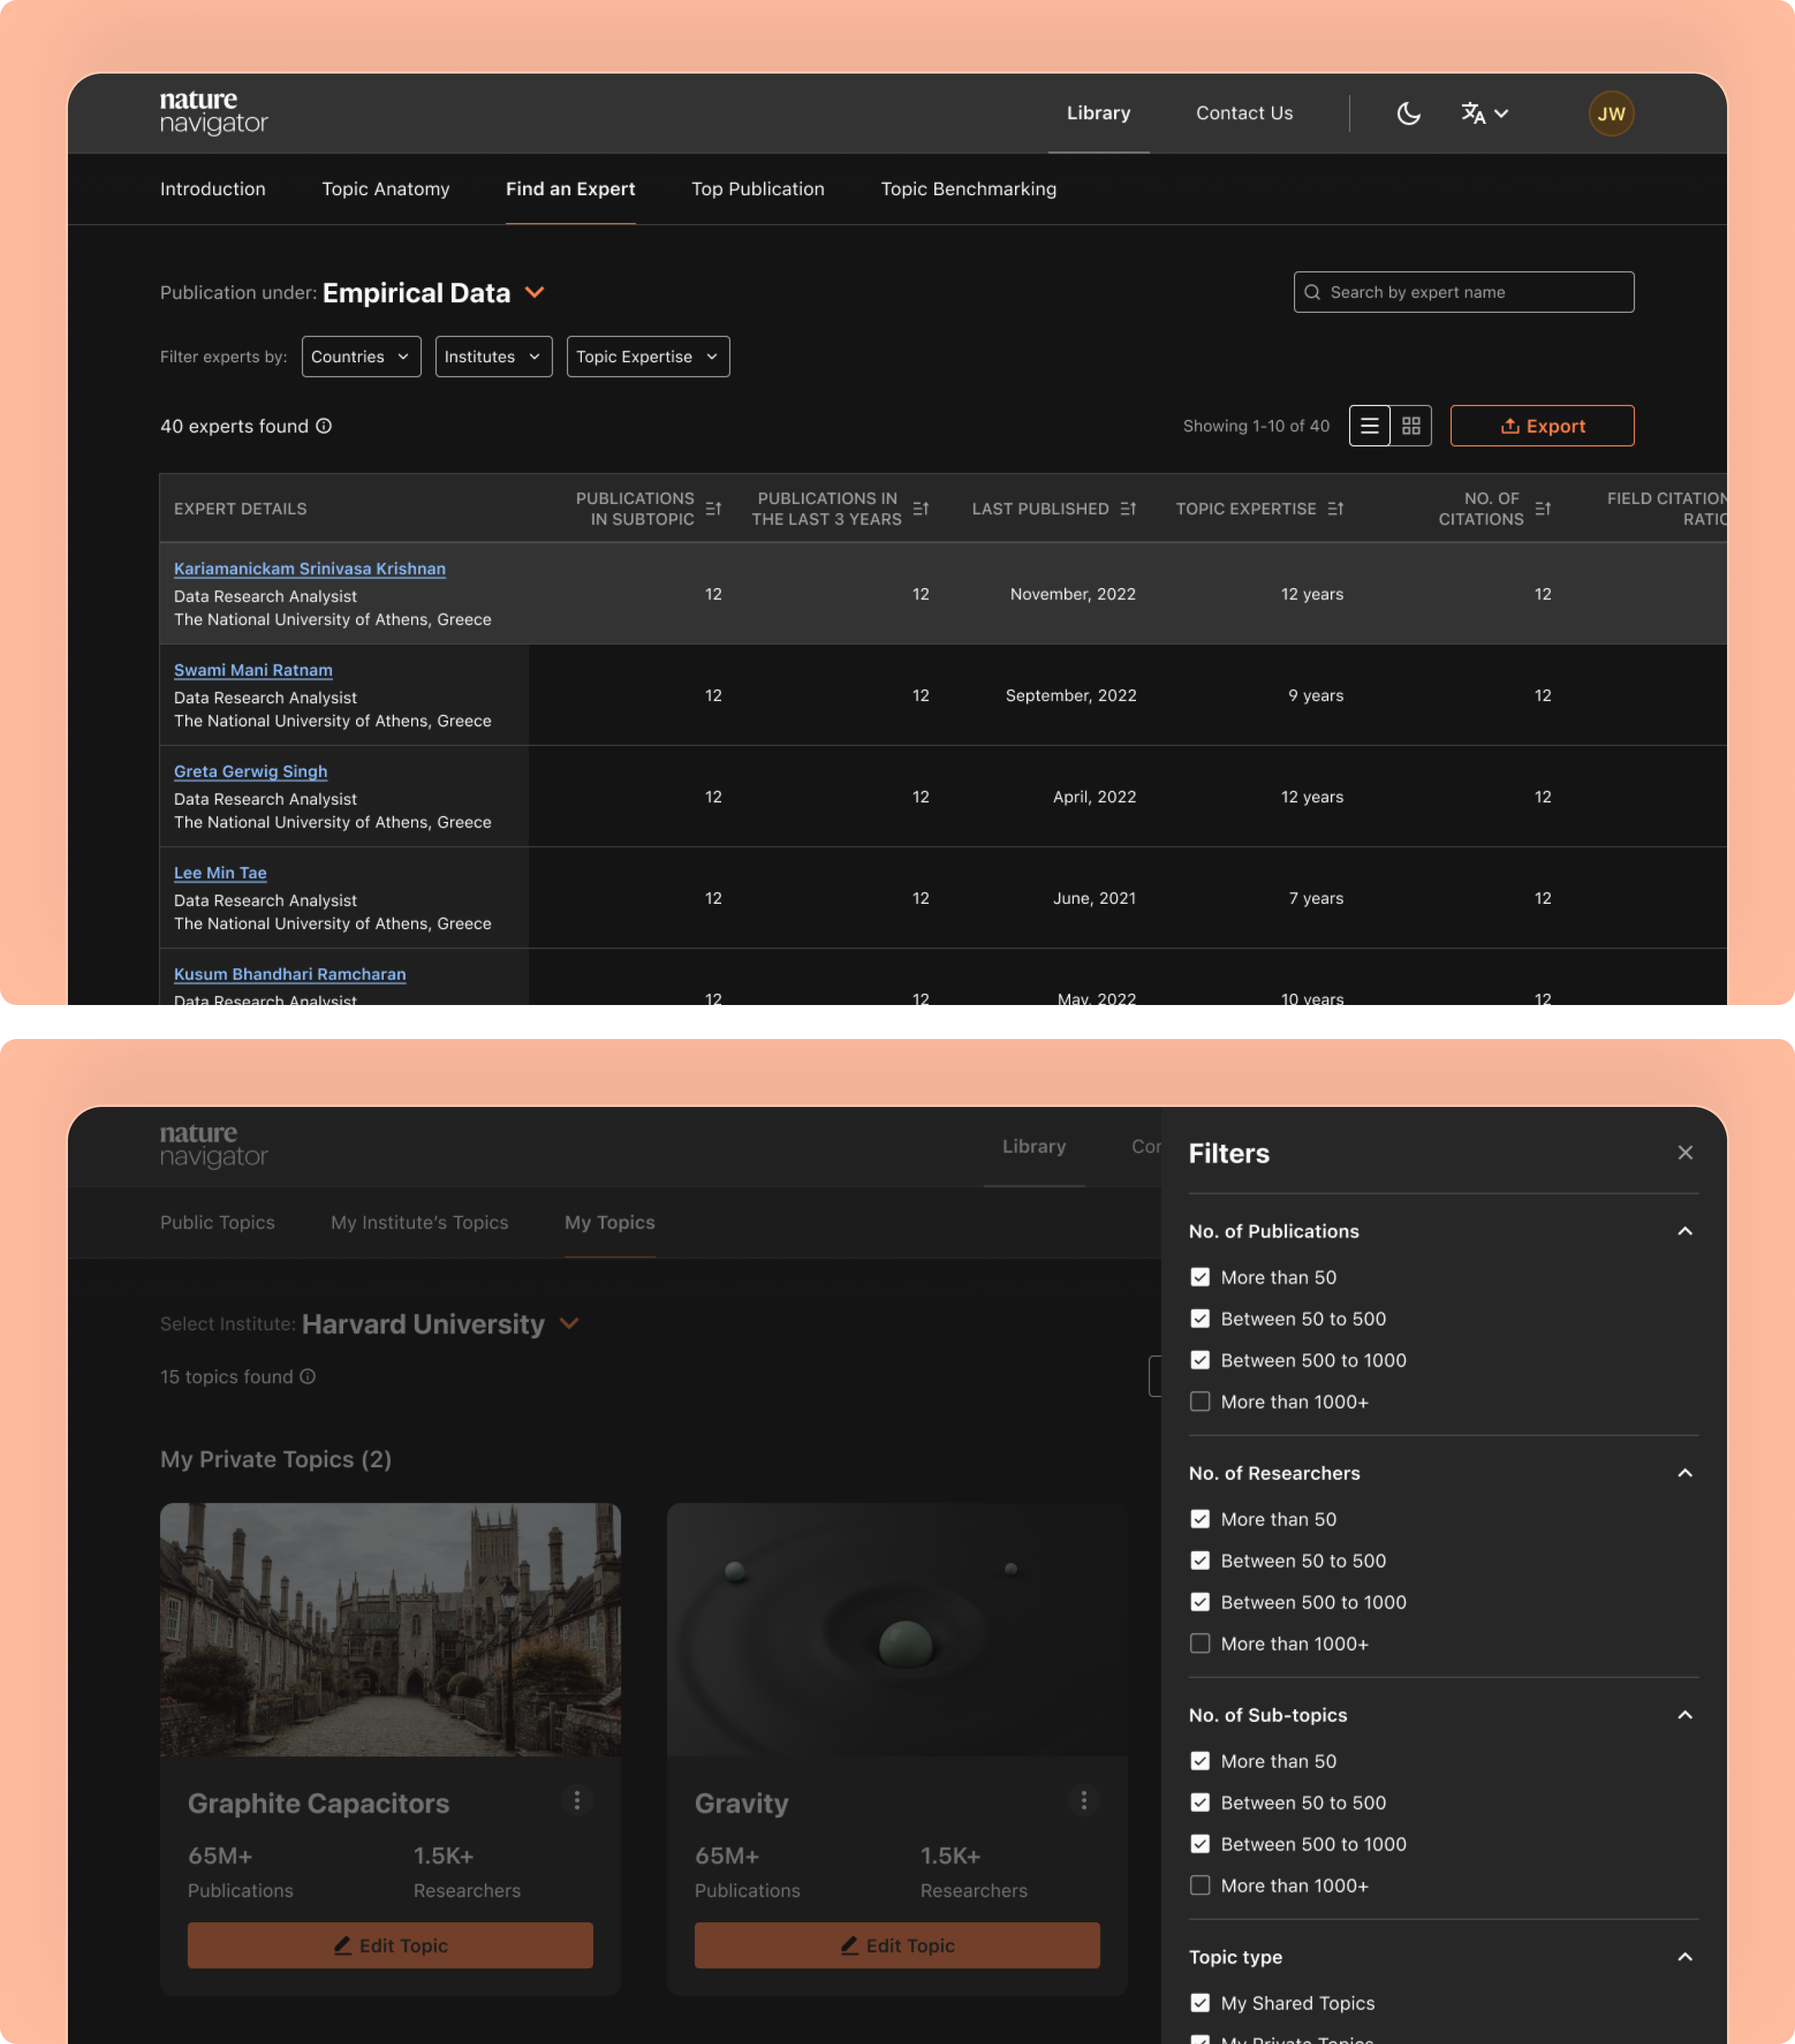Switch to grid view layout
Image resolution: width=1795 pixels, height=2044 pixels.
[x=1411, y=426]
